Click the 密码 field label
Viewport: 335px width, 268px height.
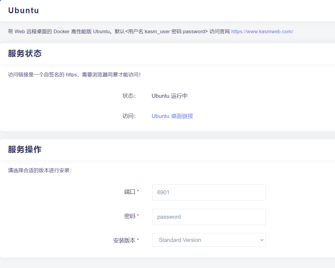tap(130, 216)
